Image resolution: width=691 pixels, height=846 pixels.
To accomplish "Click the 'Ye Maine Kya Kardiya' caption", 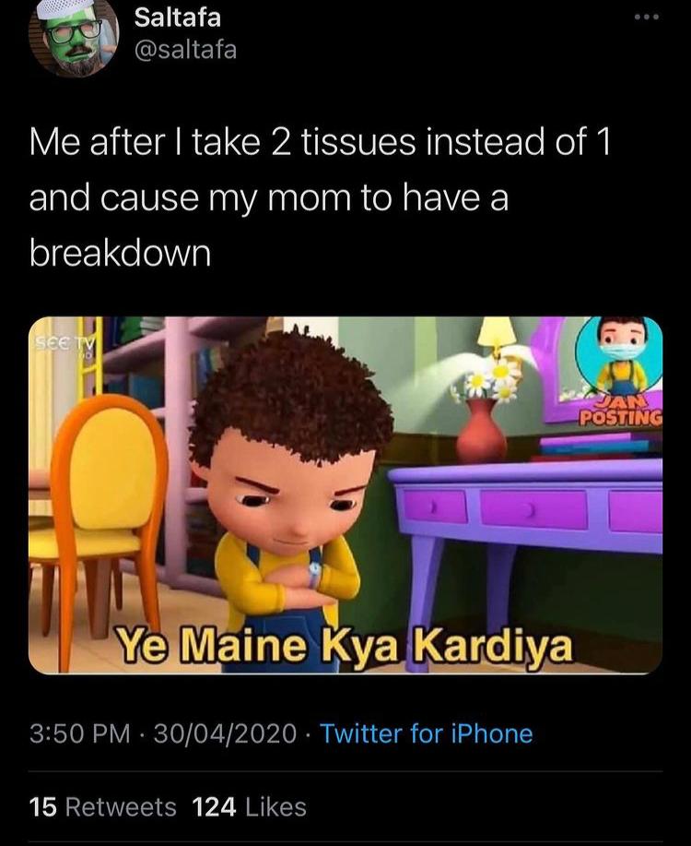I will coord(345,647).
